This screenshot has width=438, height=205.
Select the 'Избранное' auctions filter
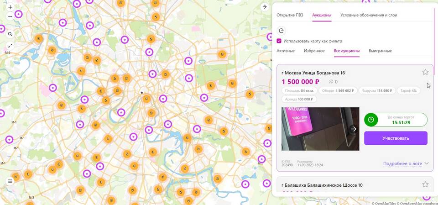click(x=314, y=51)
